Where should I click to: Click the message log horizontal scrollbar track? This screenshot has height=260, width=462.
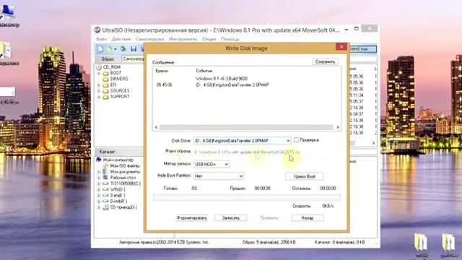(246, 127)
